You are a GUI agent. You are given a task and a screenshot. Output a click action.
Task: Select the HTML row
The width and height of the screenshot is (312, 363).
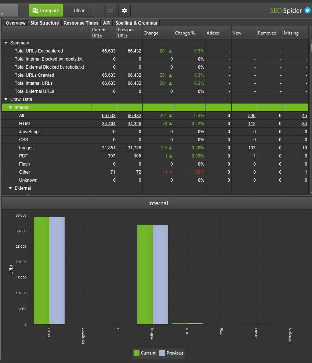click(x=155, y=124)
